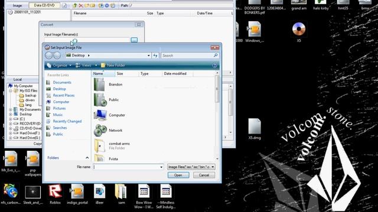Click the browse button in Convert dialog
Screen dimensions: 378x212
[134, 39]
